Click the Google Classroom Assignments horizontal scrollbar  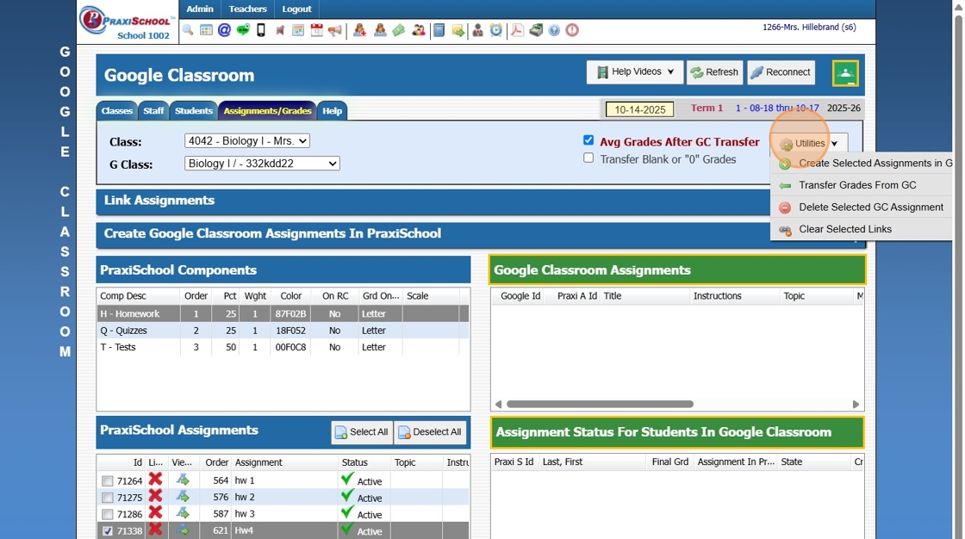(600, 405)
